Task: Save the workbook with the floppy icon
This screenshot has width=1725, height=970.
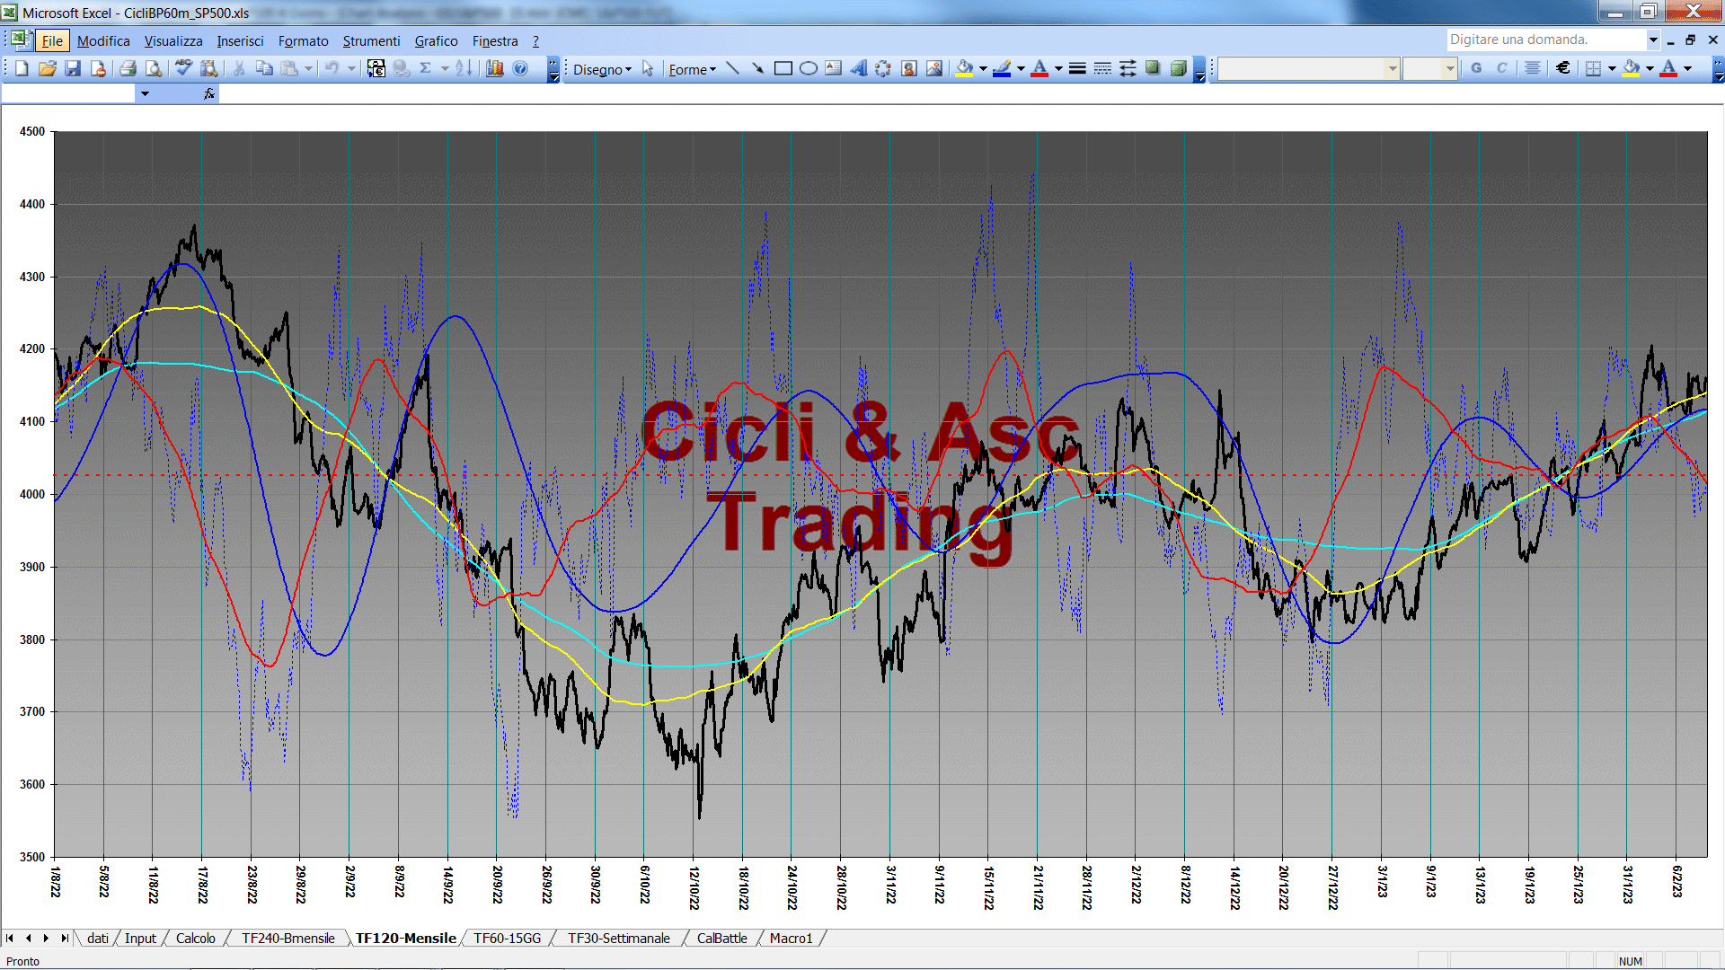Action: [x=73, y=68]
